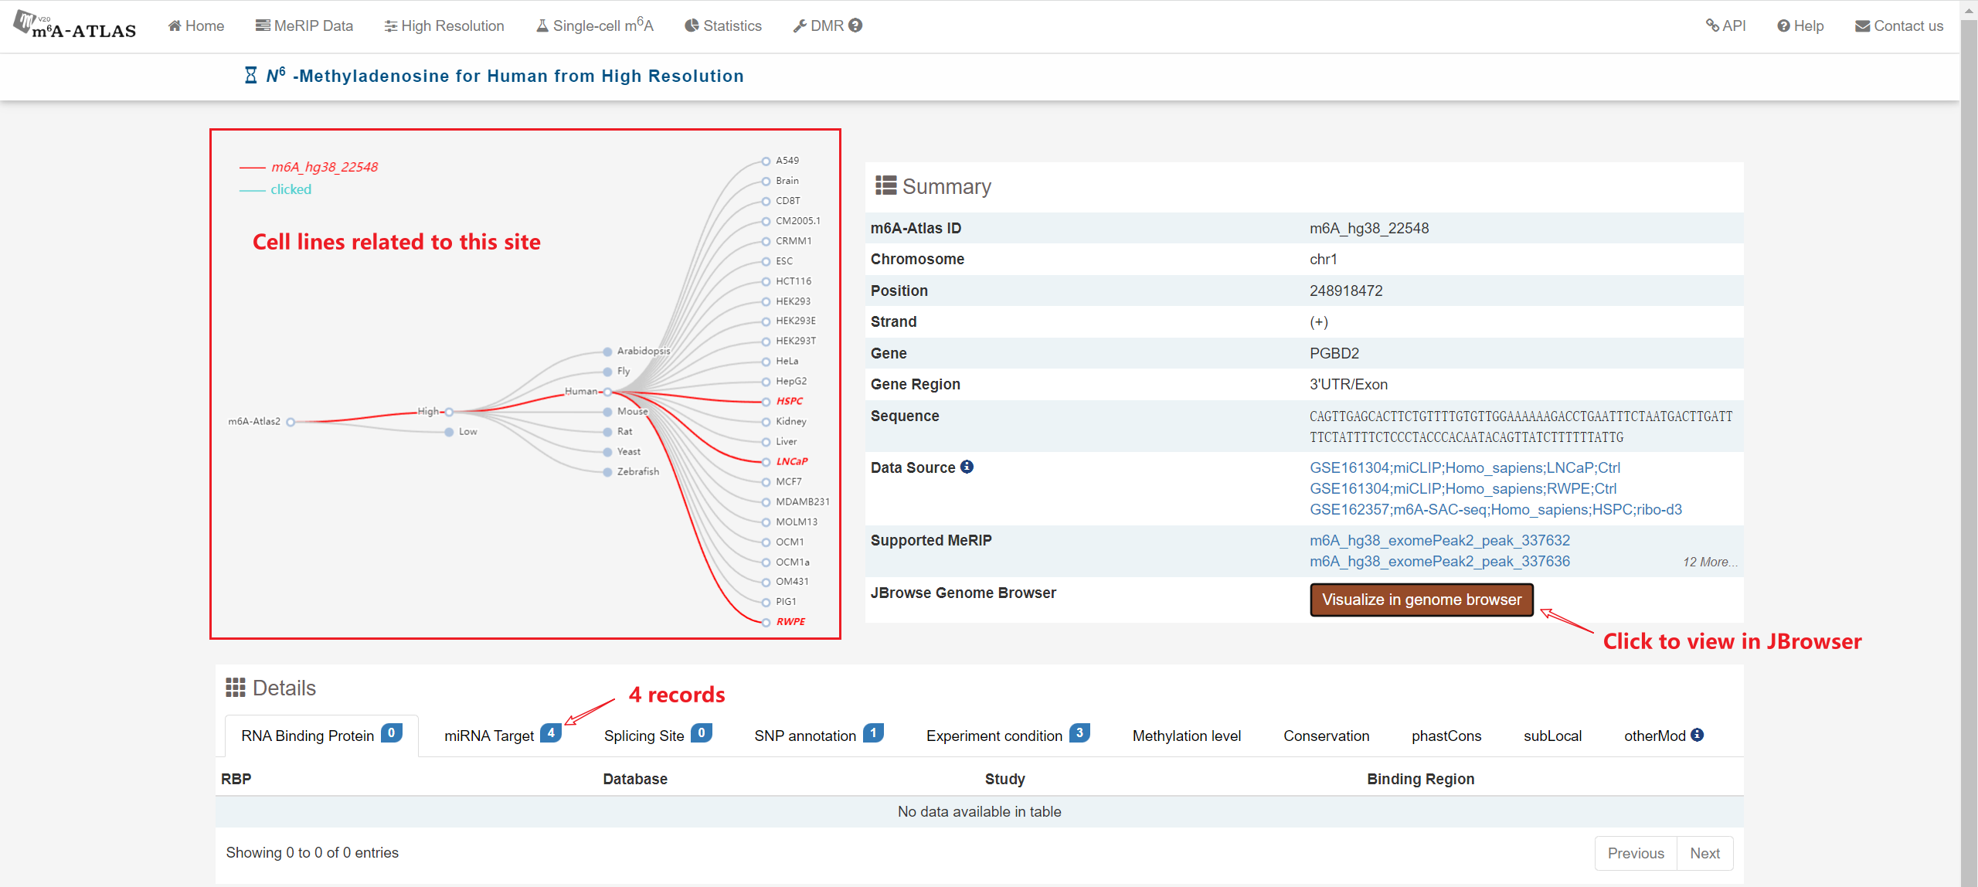Open m6A_hg38_exomePeak2_peak_337636 link

(x=1439, y=561)
